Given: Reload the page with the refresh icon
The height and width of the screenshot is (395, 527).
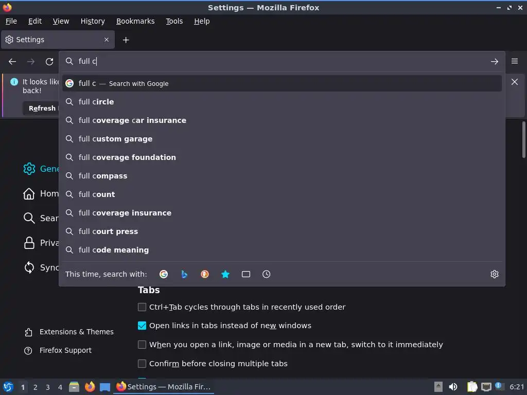Looking at the screenshot, I should tap(49, 62).
